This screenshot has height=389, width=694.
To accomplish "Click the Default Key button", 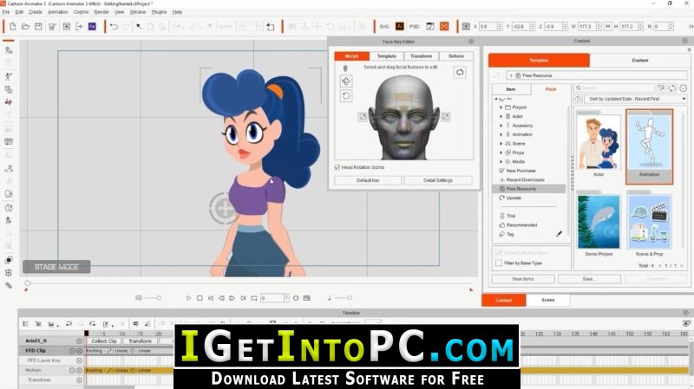I will pyautogui.click(x=368, y=180).
